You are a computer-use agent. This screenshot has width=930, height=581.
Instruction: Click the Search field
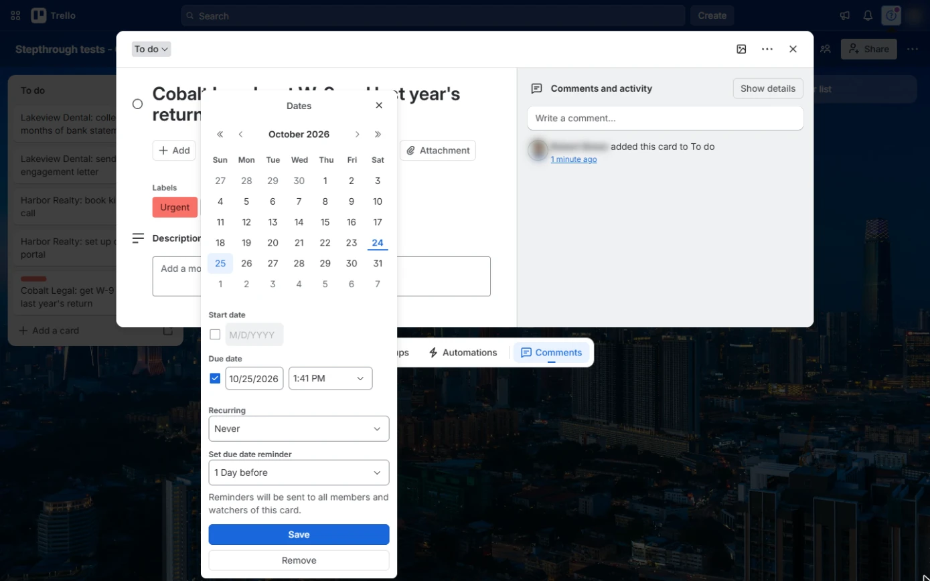click(433, 15)
